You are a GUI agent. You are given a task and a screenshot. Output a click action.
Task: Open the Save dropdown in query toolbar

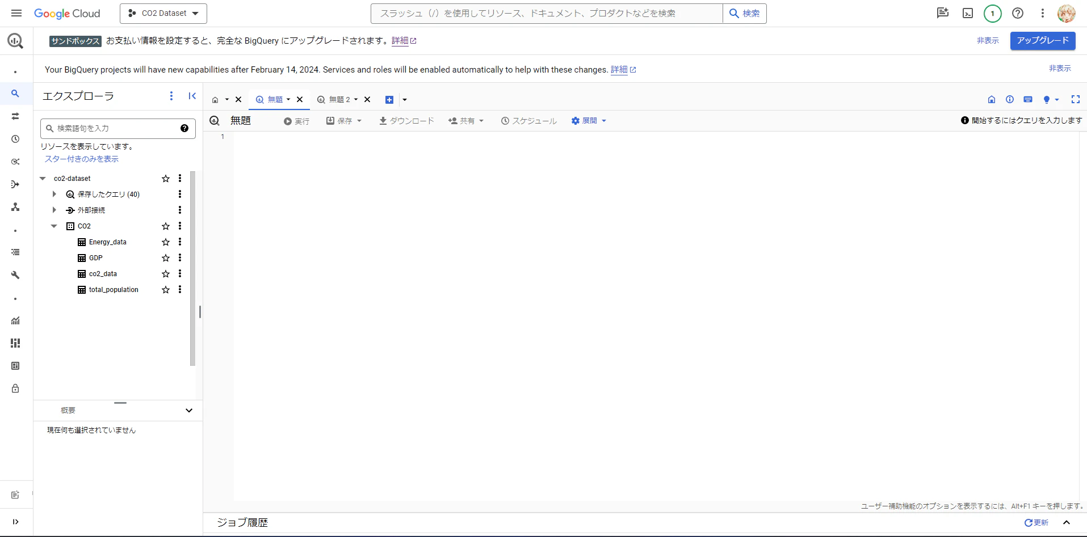[344, 121]
